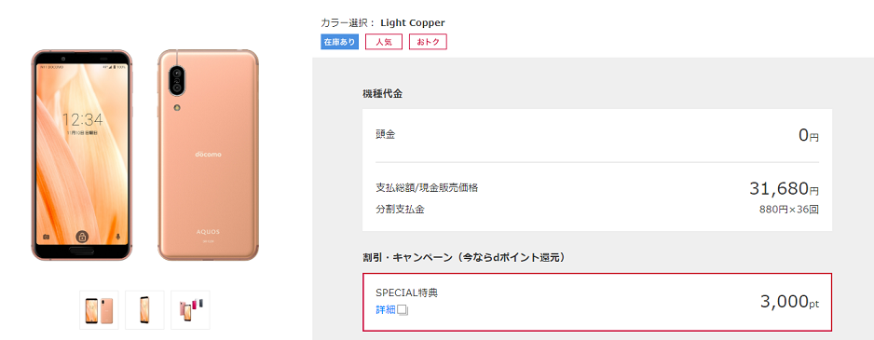Viewport: 874px width, 340px height.
Task: Click the AQUOS logo on the phone back
Action: click(208, 231)
